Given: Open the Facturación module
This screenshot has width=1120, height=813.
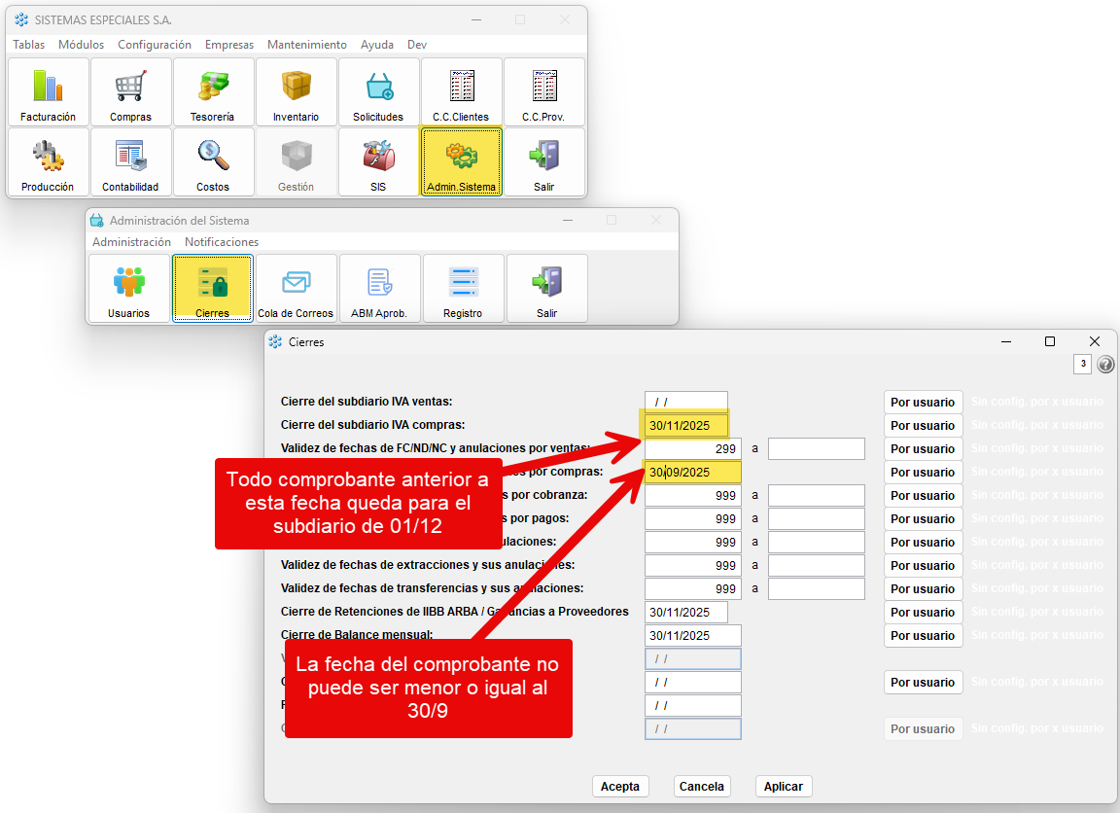Looking at the screenshot, I should 48,92.
